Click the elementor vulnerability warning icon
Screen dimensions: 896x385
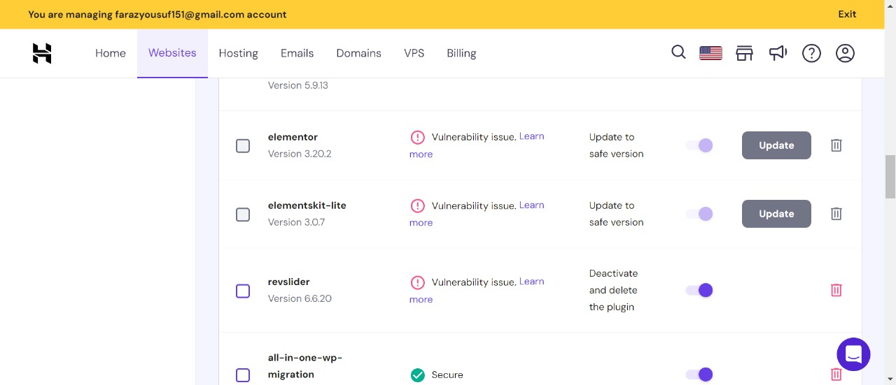click(417, 137)
